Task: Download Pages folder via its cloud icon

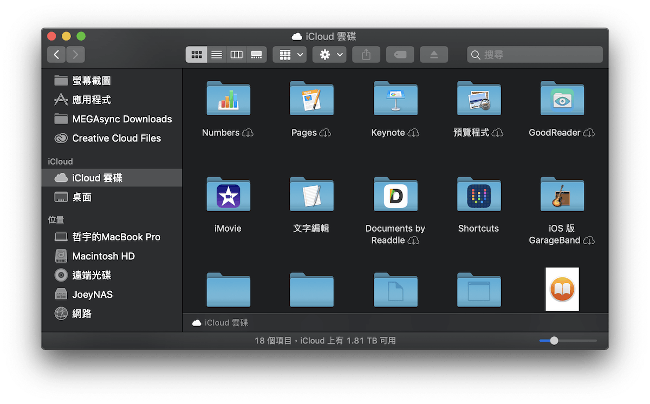Action: tap(325, 133)
